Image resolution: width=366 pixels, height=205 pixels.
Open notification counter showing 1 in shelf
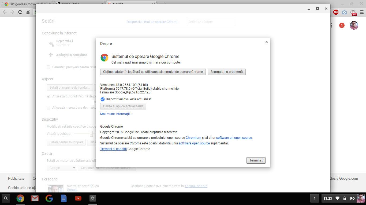[315, 198]
